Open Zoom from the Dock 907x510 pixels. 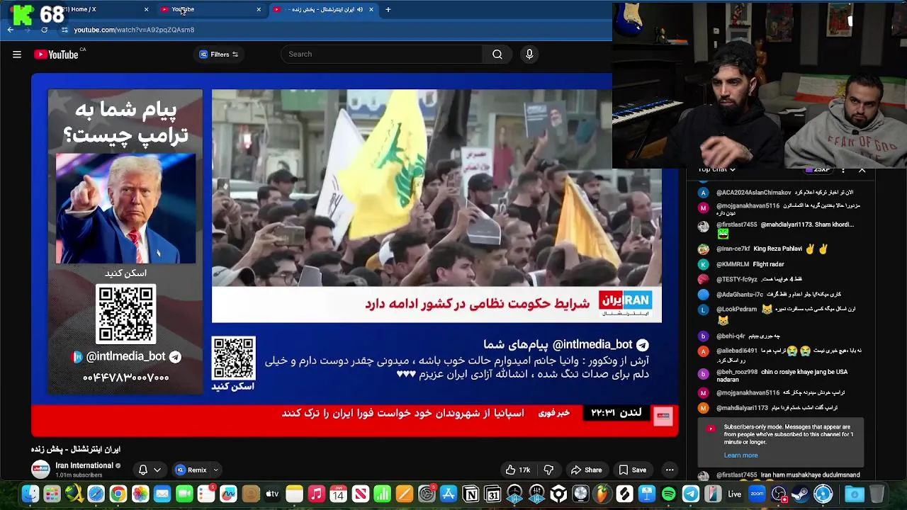757,494
